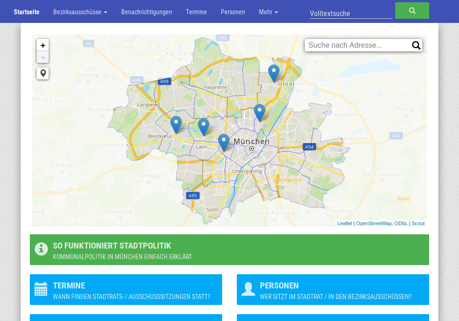The width and height of the screenshot is (459, 321).
Task: Click the person icon on the Personen card
Action: pyautogui.click(x=248, y=288)
